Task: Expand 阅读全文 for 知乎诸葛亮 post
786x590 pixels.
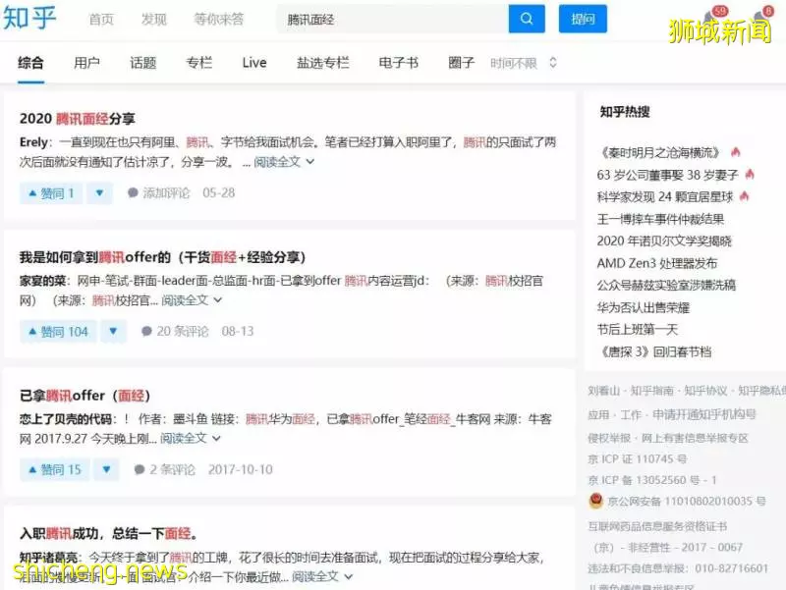Action: click(x=322, y=576)
